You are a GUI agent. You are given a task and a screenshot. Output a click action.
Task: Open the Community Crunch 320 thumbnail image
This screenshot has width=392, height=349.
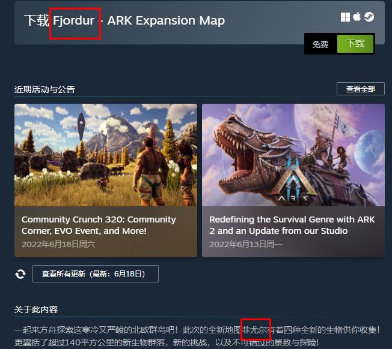coord(106,155)
